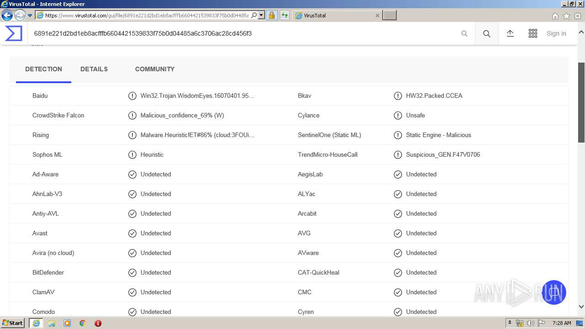Click the refresh page icon

coord(285,15)
